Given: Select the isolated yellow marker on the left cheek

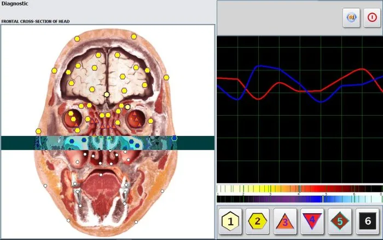Looking at the screenshot, I should [38, 131].
